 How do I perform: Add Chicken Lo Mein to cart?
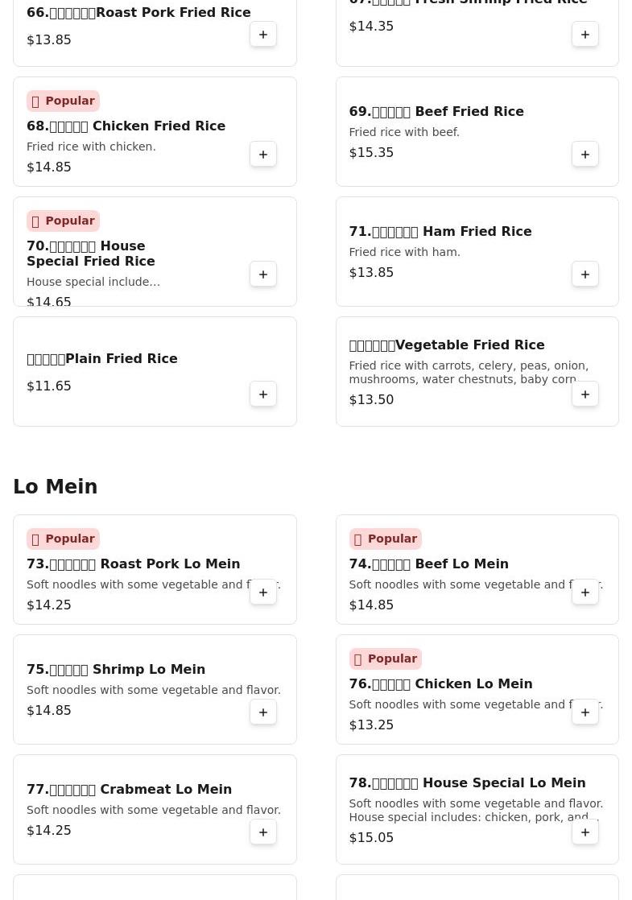pyautogui.click(x=585, y=712)
